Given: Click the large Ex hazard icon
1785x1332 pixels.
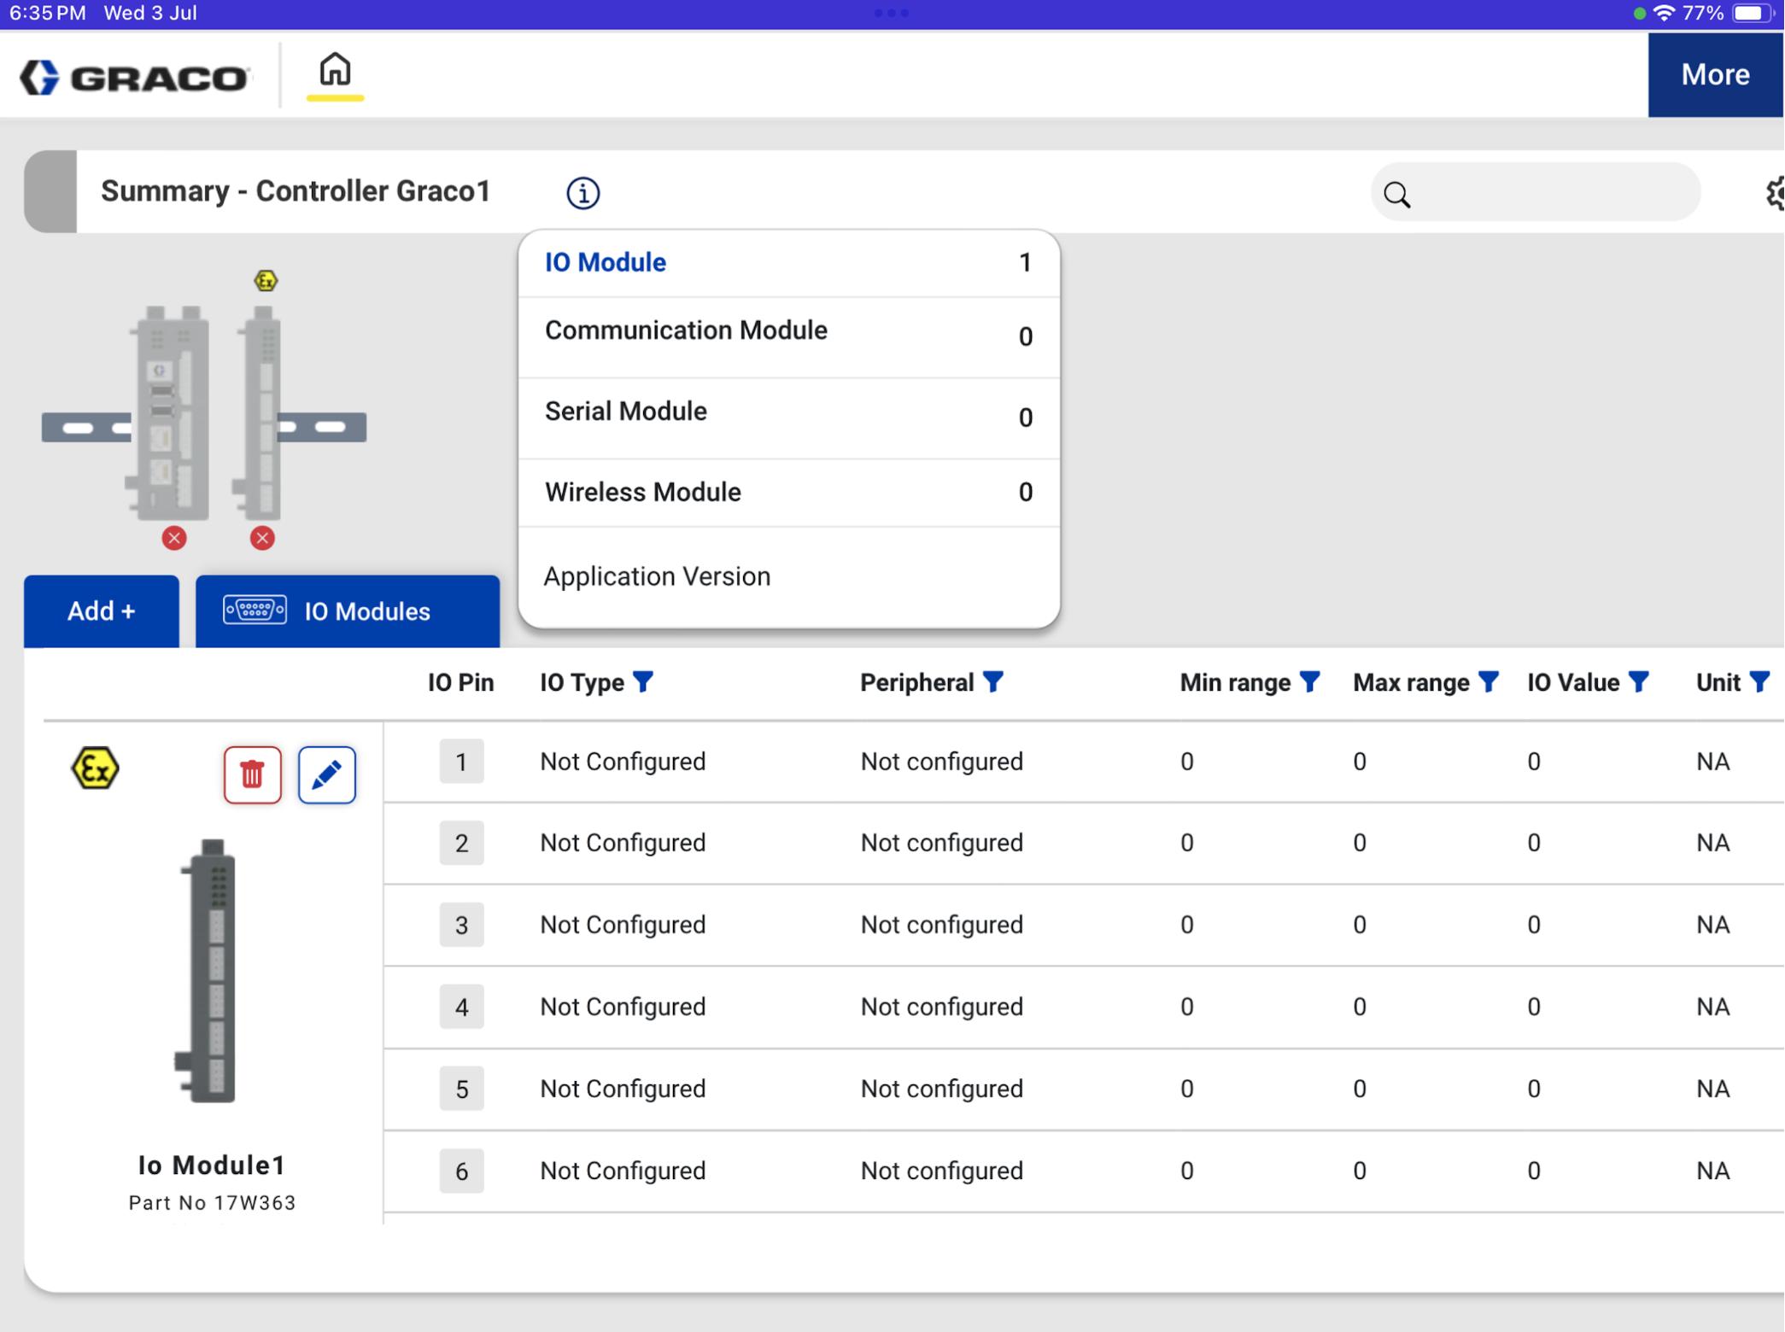Looking at the screenshot, I should [95, 768].
